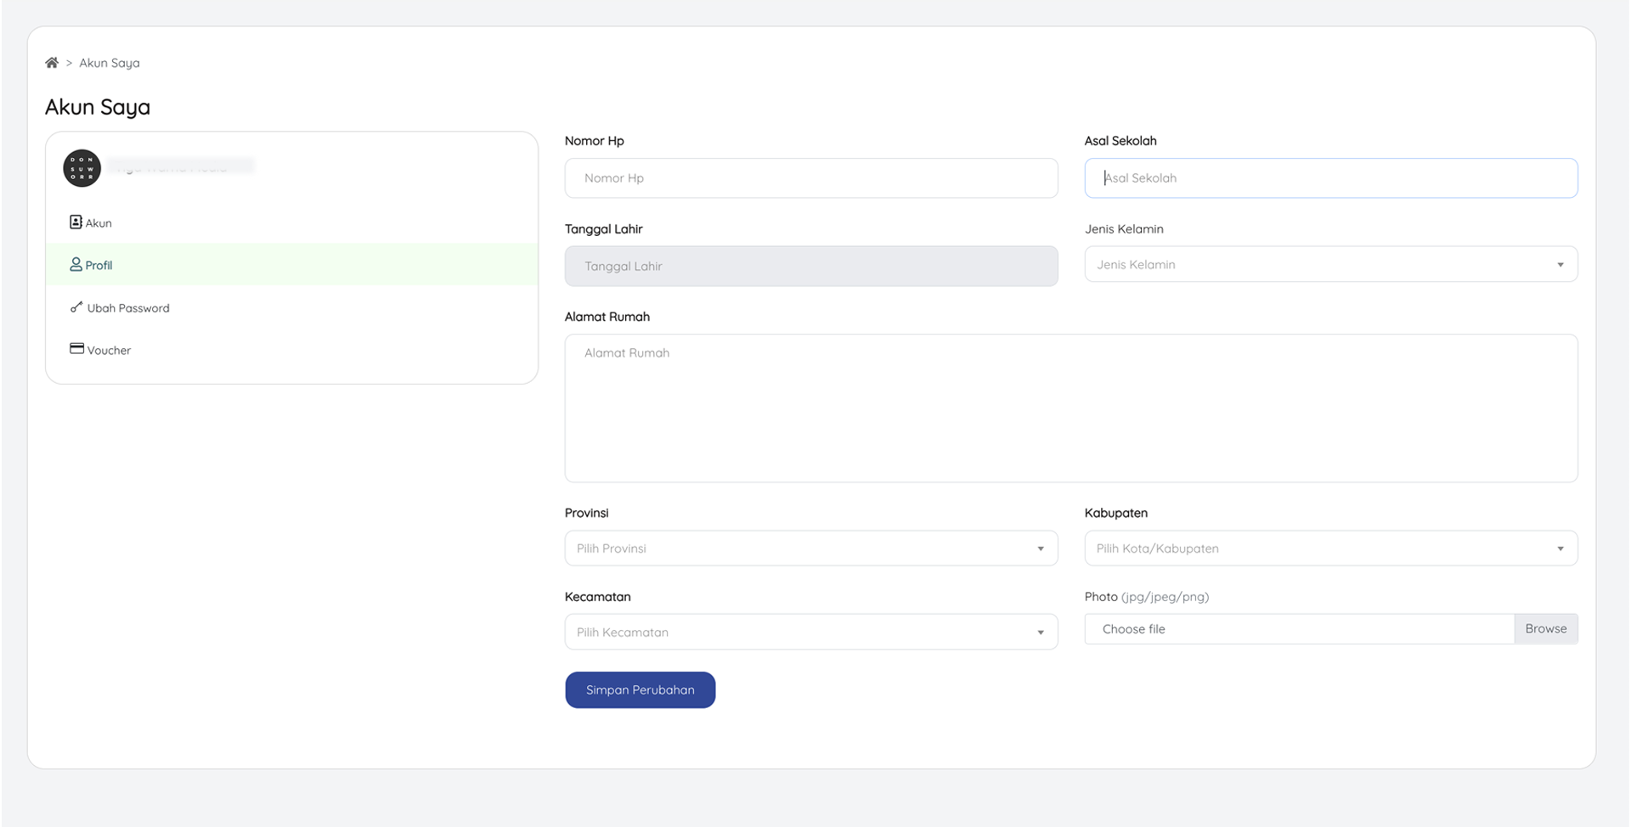The height and width of the screenshot is (827, 1631).
Task: Click the home breadcrumb icon
Action: click(x=52, y=62)
